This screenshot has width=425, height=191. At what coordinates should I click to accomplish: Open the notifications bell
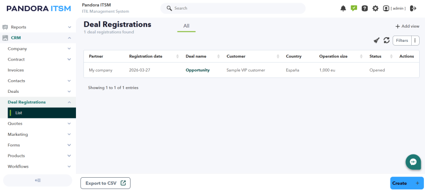343,8
